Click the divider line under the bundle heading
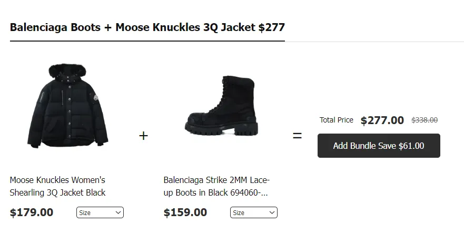The width and height of the screenshot is (464, 244). [369, 42]
